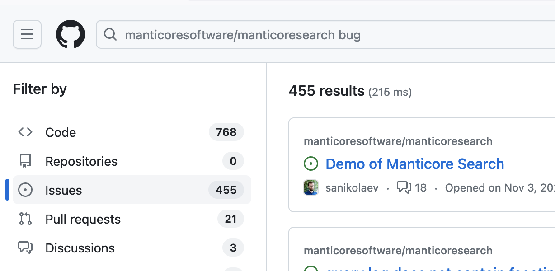Click open-issue icon beside Demo of Manticore Search
The width and height of the screenshot is (555, 271).
pos(311,164)
